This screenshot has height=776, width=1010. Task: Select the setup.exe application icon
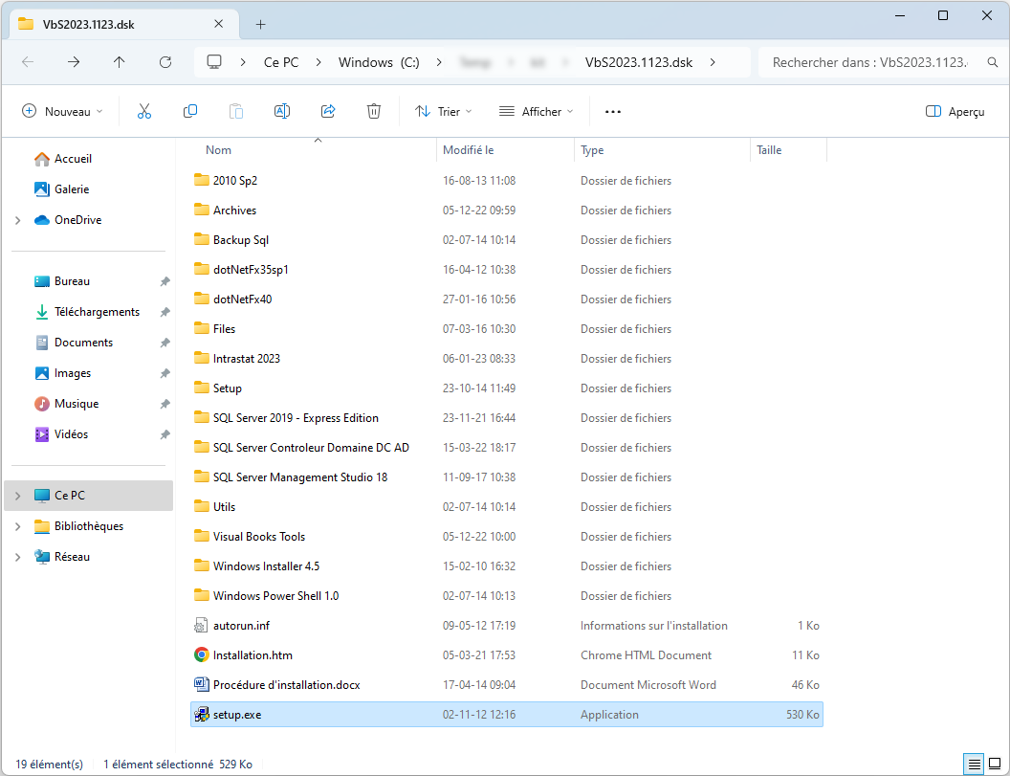(202, 714)
